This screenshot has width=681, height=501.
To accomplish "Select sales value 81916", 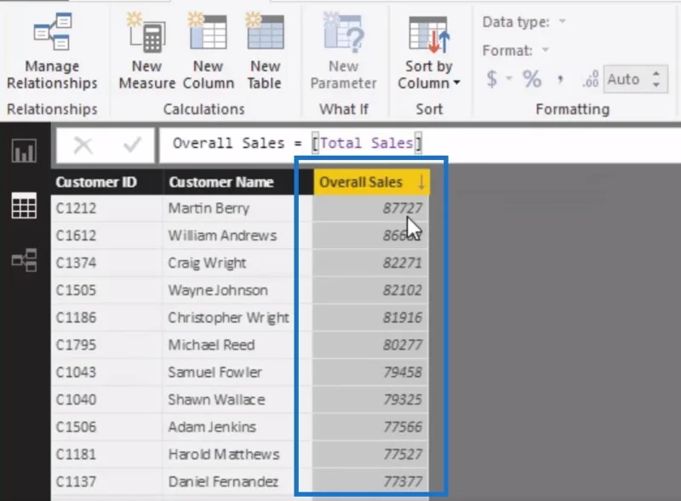I will pos(371,317).
